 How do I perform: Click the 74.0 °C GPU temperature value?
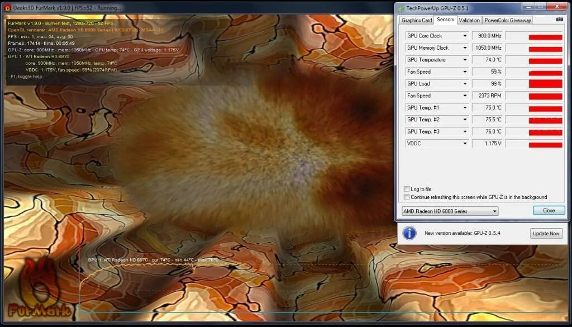tap(488, 60)
